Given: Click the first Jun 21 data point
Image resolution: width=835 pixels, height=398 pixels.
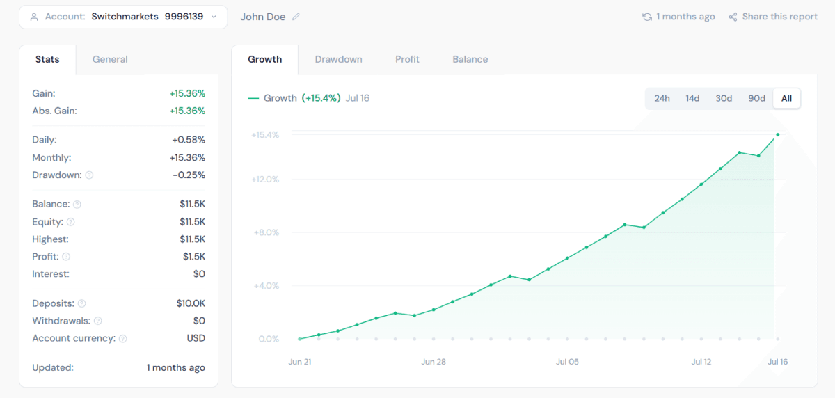Looking at the screenshot, I should [x=299, y=339].
